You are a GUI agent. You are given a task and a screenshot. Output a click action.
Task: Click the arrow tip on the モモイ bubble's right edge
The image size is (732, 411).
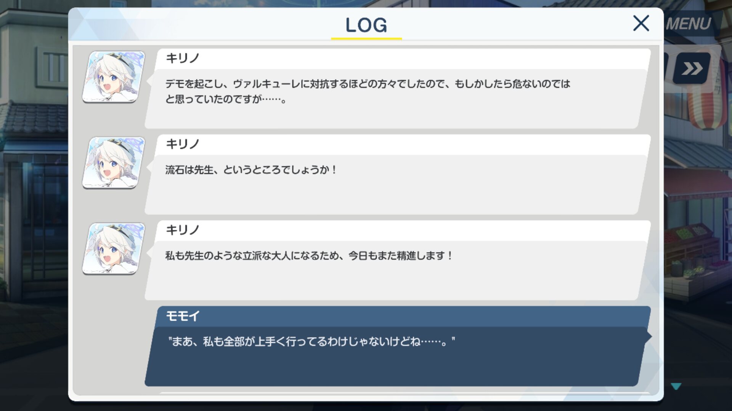(x=649, y=336)
